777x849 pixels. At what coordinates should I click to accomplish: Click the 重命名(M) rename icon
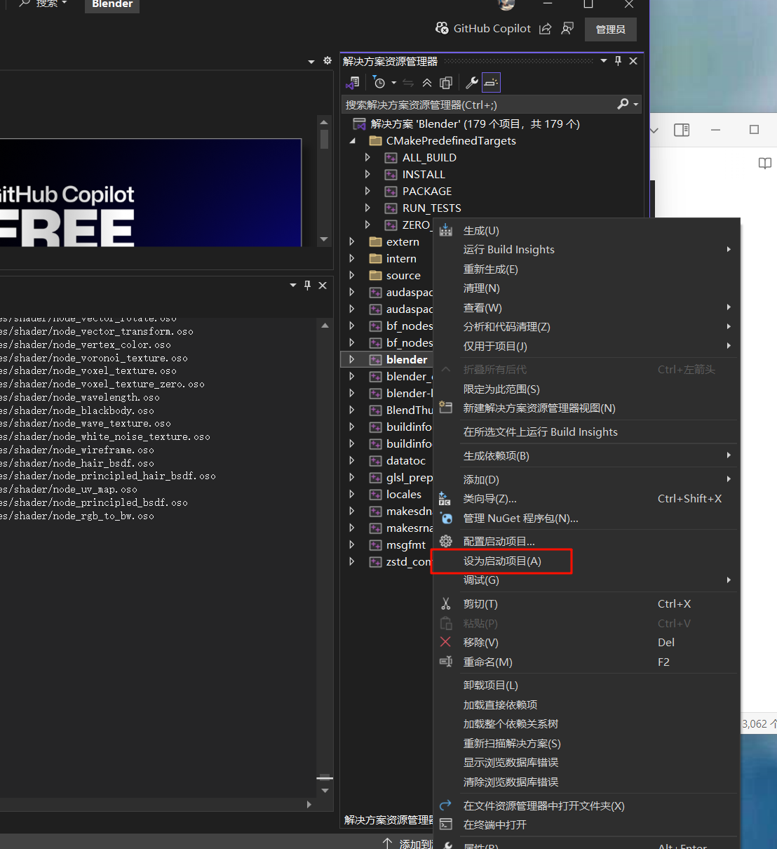pos(446,662)
